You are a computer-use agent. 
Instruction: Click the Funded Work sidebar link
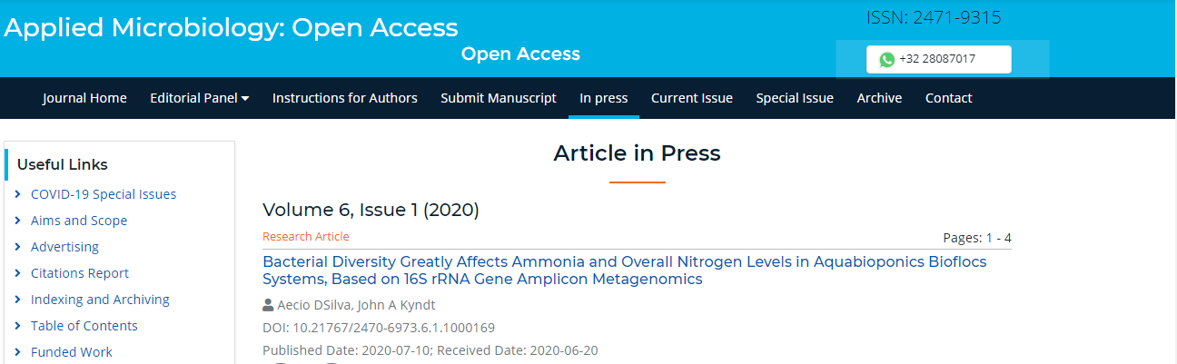click(x=72, y=352)
